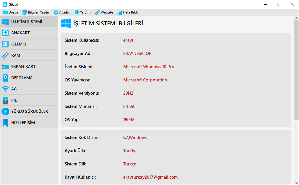Click the Gözcü app logo in title bar
This screenshot has width=299, height=185.
coord(5,4)
